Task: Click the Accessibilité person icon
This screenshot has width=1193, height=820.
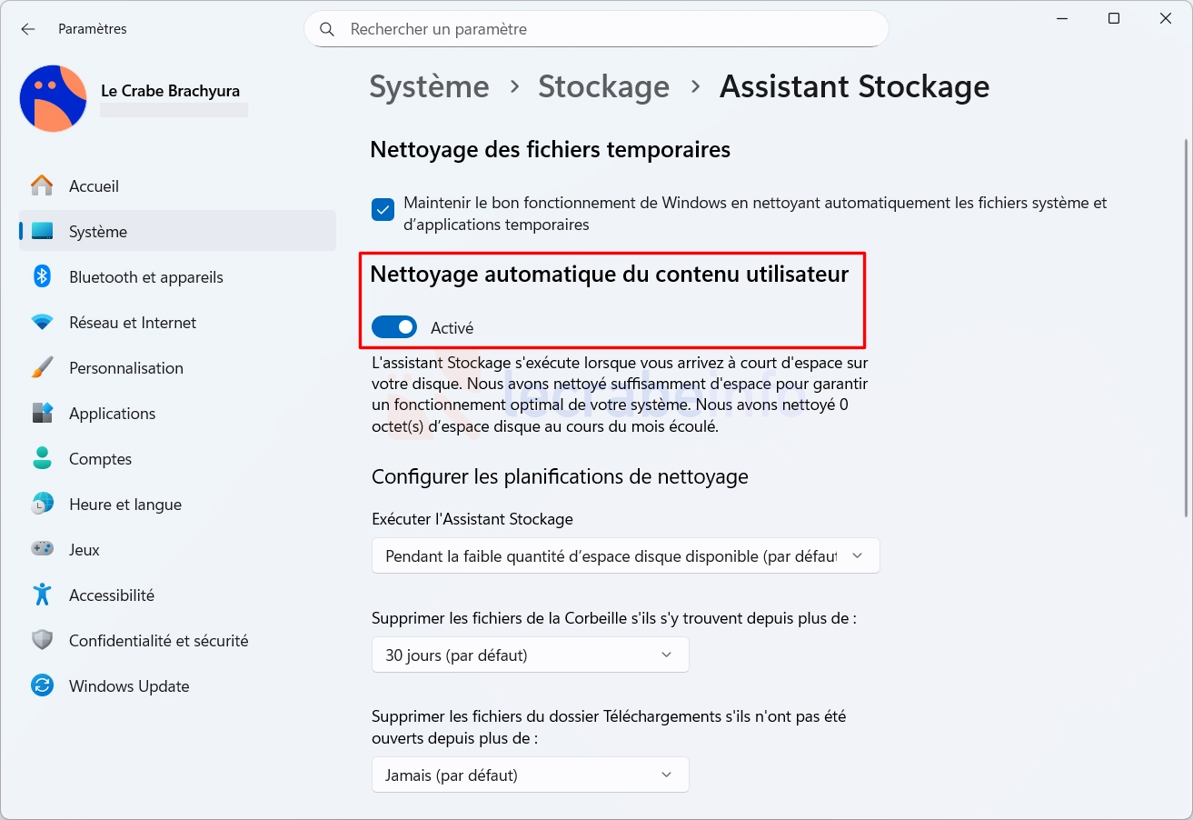Action: (x=42, y=595)
